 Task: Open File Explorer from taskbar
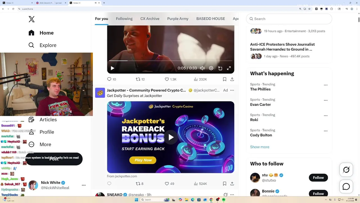point(186,200)
